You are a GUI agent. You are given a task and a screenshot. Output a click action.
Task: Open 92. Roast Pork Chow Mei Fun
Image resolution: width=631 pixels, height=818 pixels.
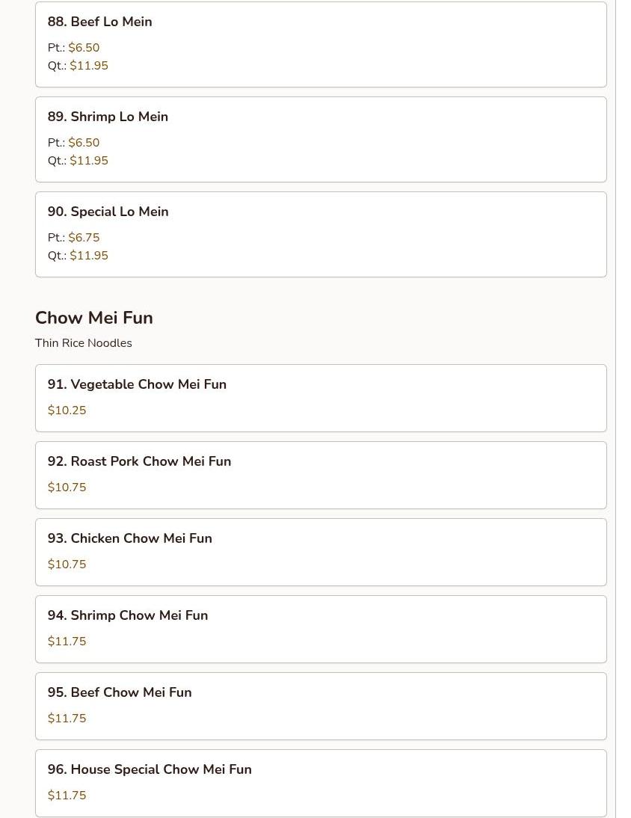[x=140, y=461]
